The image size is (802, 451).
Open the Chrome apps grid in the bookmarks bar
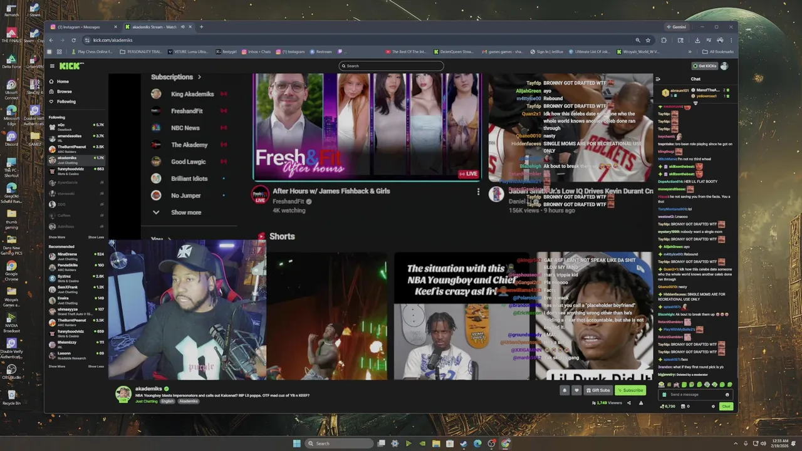pyautogui.click(x=59, y=52)
